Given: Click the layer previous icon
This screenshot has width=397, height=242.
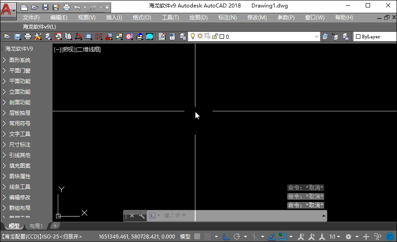Looking at the screenshot, I should 335,37.
